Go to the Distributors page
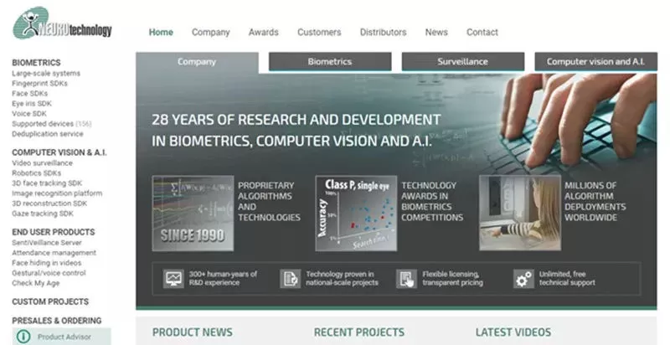The image size is (670, 345). (x=383, y=33)
